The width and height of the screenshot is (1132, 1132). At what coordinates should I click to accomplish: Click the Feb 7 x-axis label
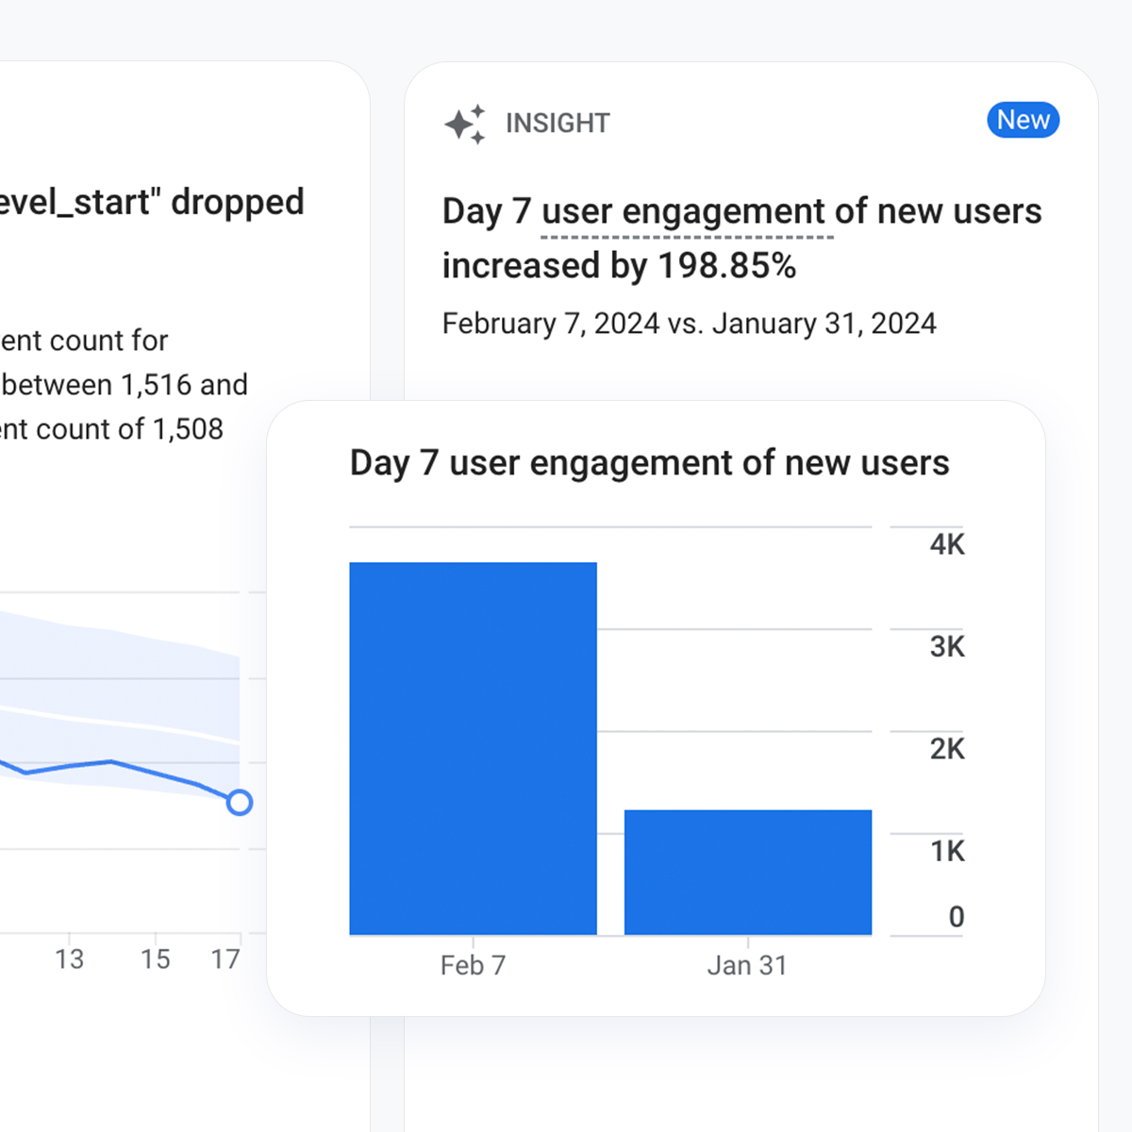(473, 966)
